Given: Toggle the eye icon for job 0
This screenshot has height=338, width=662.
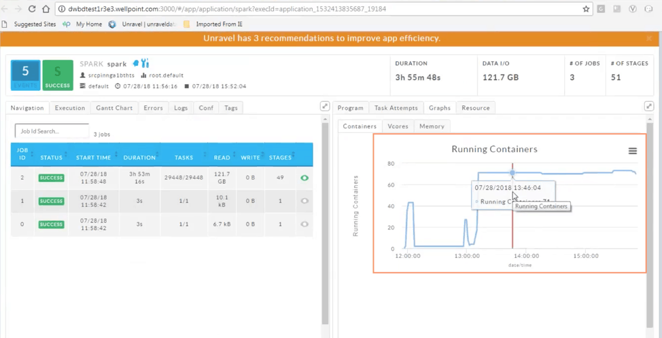Looking at the screenshot, I should (x=304, y=224).
